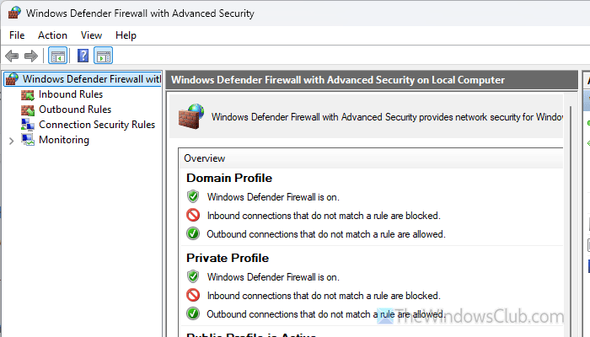Screen dimensions: 590x337
Task: Open the Help menu
Action: pyautogui.click(x=126, y=35)
